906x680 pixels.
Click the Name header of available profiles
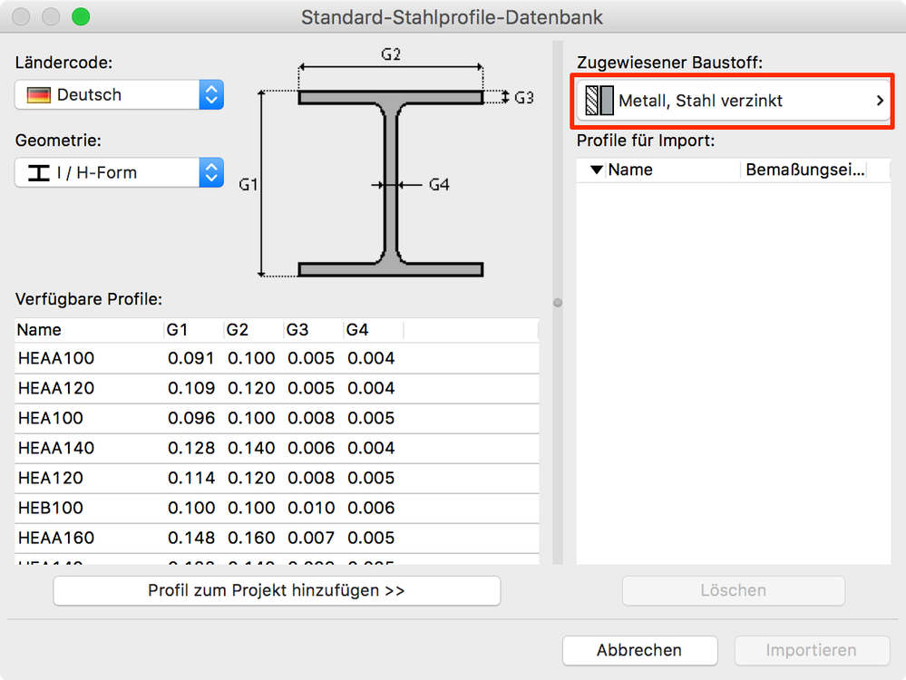(89, 330)
